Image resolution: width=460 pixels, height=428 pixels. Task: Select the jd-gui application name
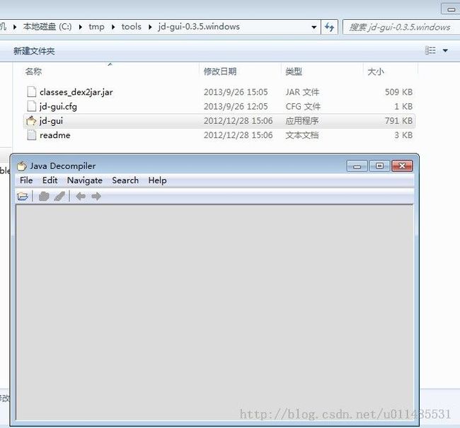point(51,121)
